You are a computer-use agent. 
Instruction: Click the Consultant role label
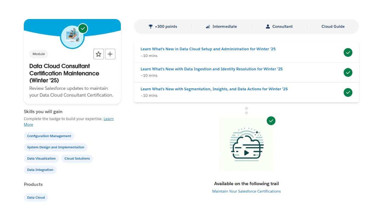click(x=282, y=26)
